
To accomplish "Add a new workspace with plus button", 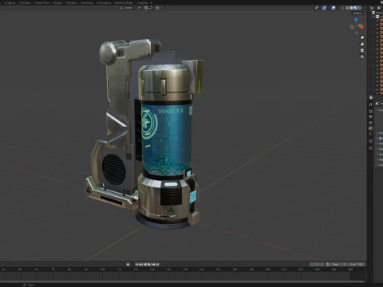I will point(151,2).
